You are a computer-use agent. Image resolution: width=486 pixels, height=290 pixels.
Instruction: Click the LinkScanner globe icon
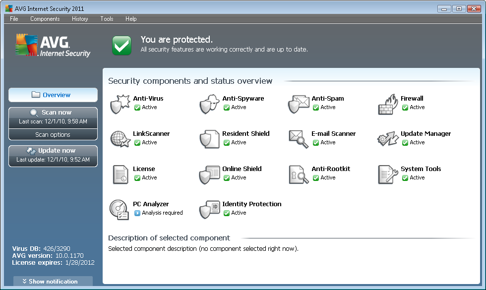[120, 139]
